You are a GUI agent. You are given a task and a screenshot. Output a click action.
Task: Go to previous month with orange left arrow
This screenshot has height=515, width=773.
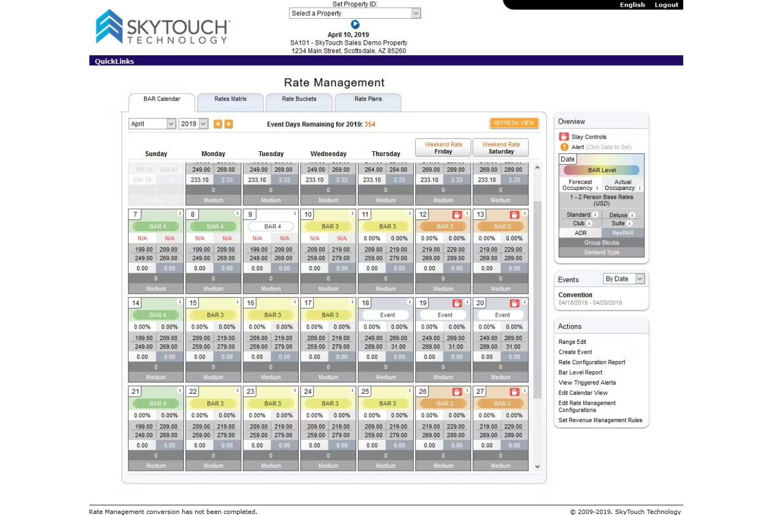coord(218,124)
